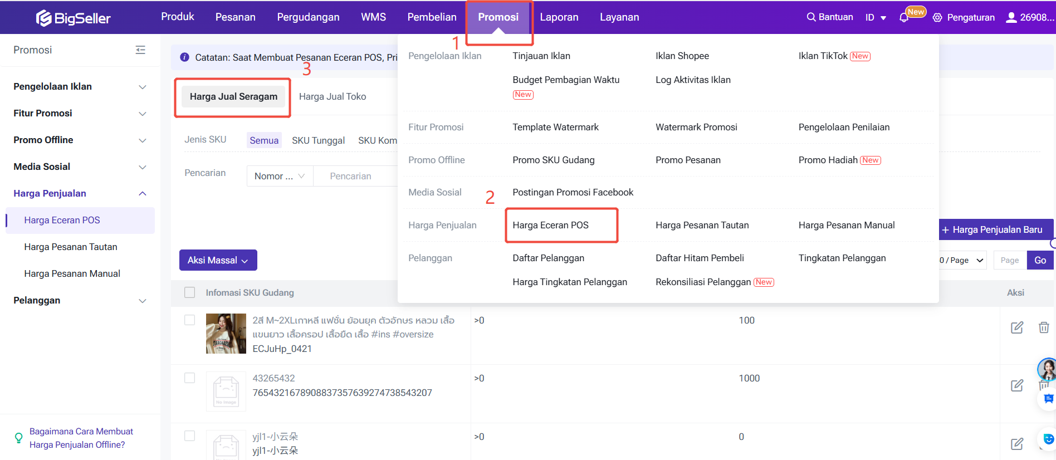Click the edit icon for ECJuHp_0421 row
Screen dimensions: 1056x460
pos(1016,327)
